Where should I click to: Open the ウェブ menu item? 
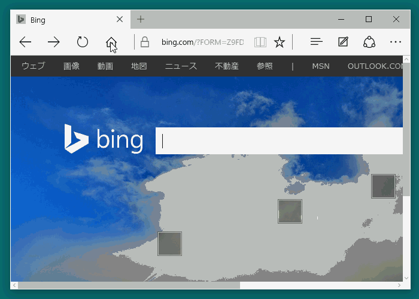pos(33,66)
